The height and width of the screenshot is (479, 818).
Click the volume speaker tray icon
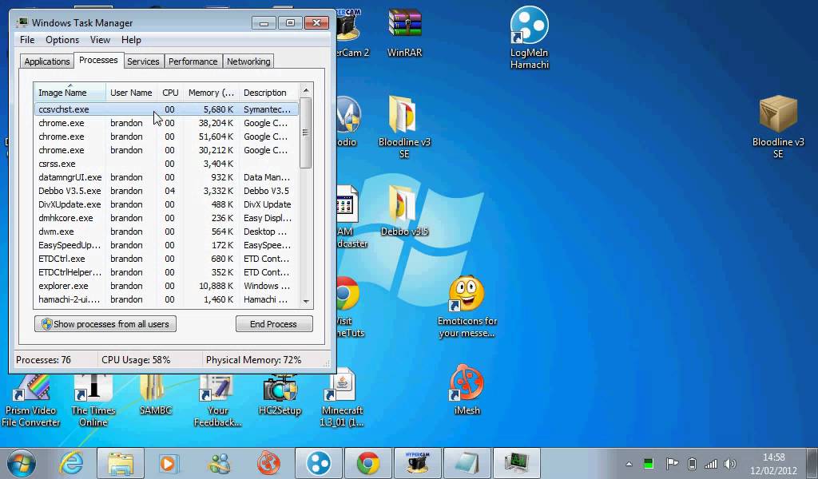(x=730, y=464)
